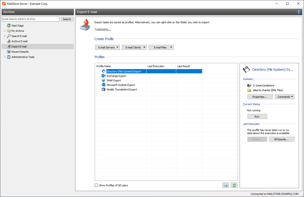Viewport: 304px width, 197px height.
Task: Enable Show Profiles of All Users
Action: tap(96, 185)
